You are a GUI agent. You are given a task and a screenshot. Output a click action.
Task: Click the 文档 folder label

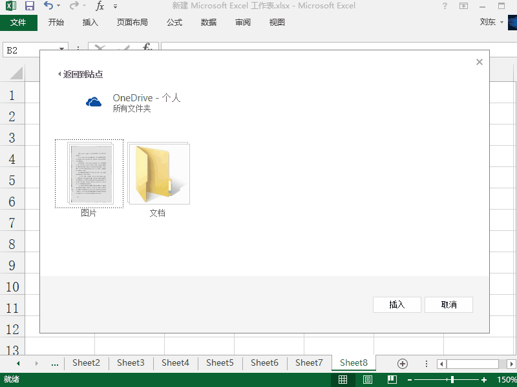157,213
